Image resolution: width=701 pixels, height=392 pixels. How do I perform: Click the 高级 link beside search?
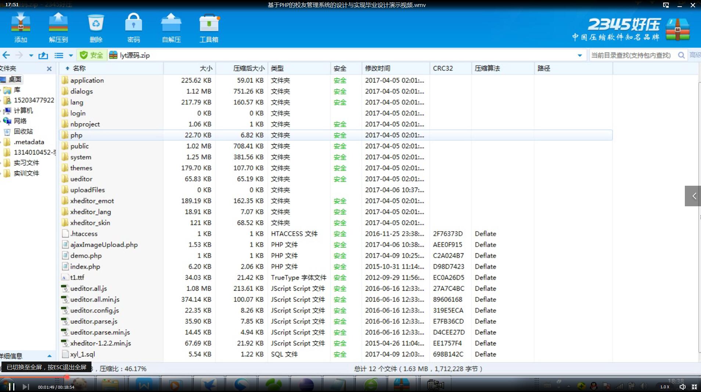click(695, 55)
